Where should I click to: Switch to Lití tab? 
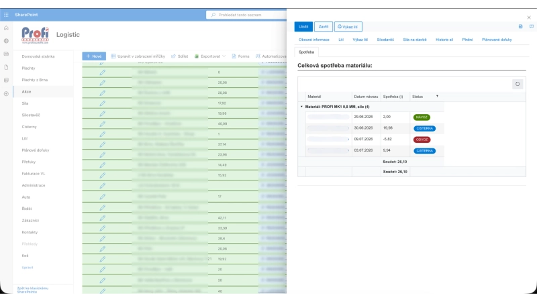341,40
